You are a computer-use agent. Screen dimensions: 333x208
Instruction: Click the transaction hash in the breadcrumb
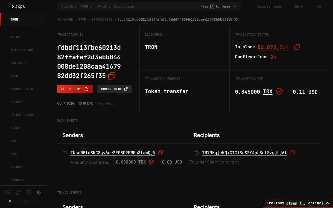coord(178,19)
